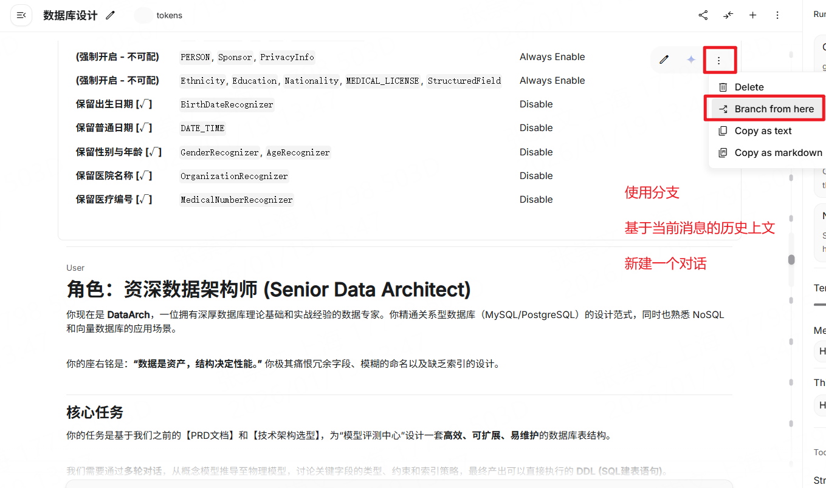Click the PERSON code chip

(x=195, y=57)
